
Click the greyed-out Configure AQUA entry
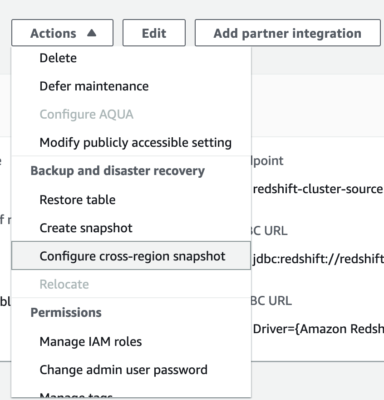86,114
